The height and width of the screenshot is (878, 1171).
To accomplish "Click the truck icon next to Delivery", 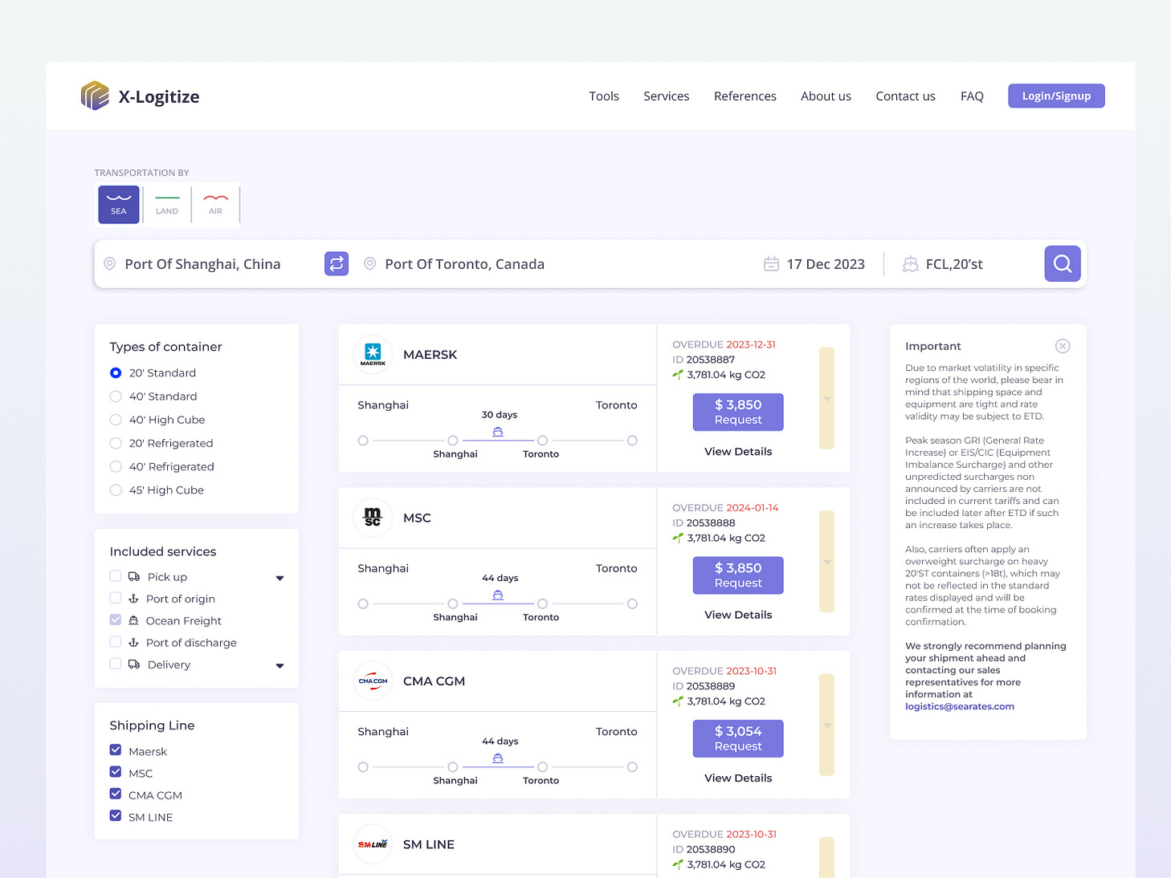I will pos(134,664).
